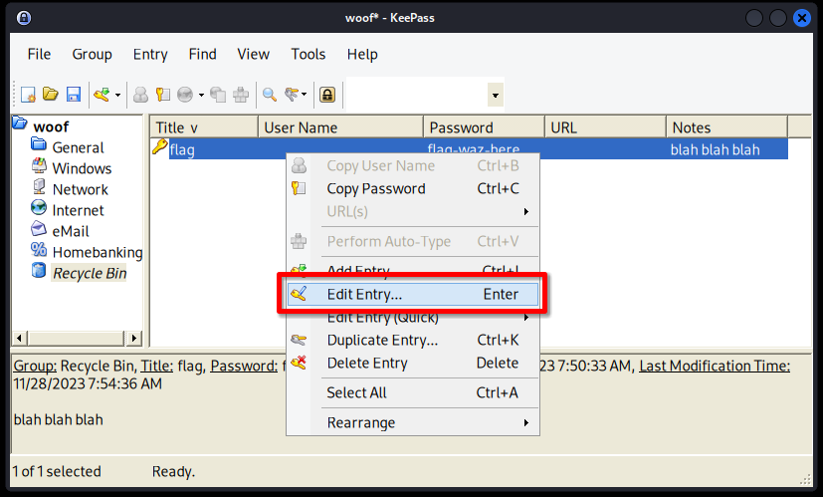Click the Last Modification Time label

(715, 366)
